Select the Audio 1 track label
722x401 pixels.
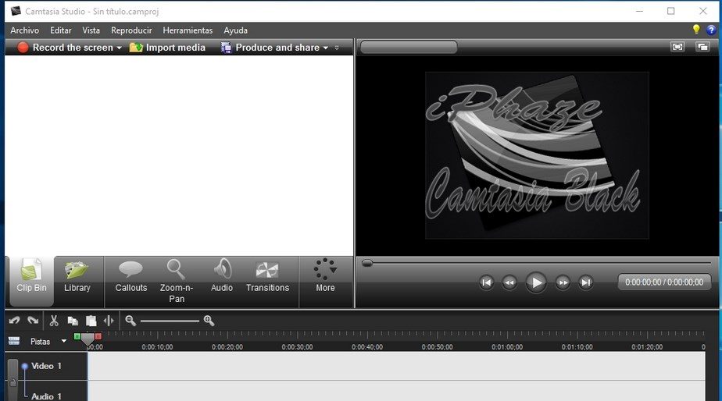(46, 396)
